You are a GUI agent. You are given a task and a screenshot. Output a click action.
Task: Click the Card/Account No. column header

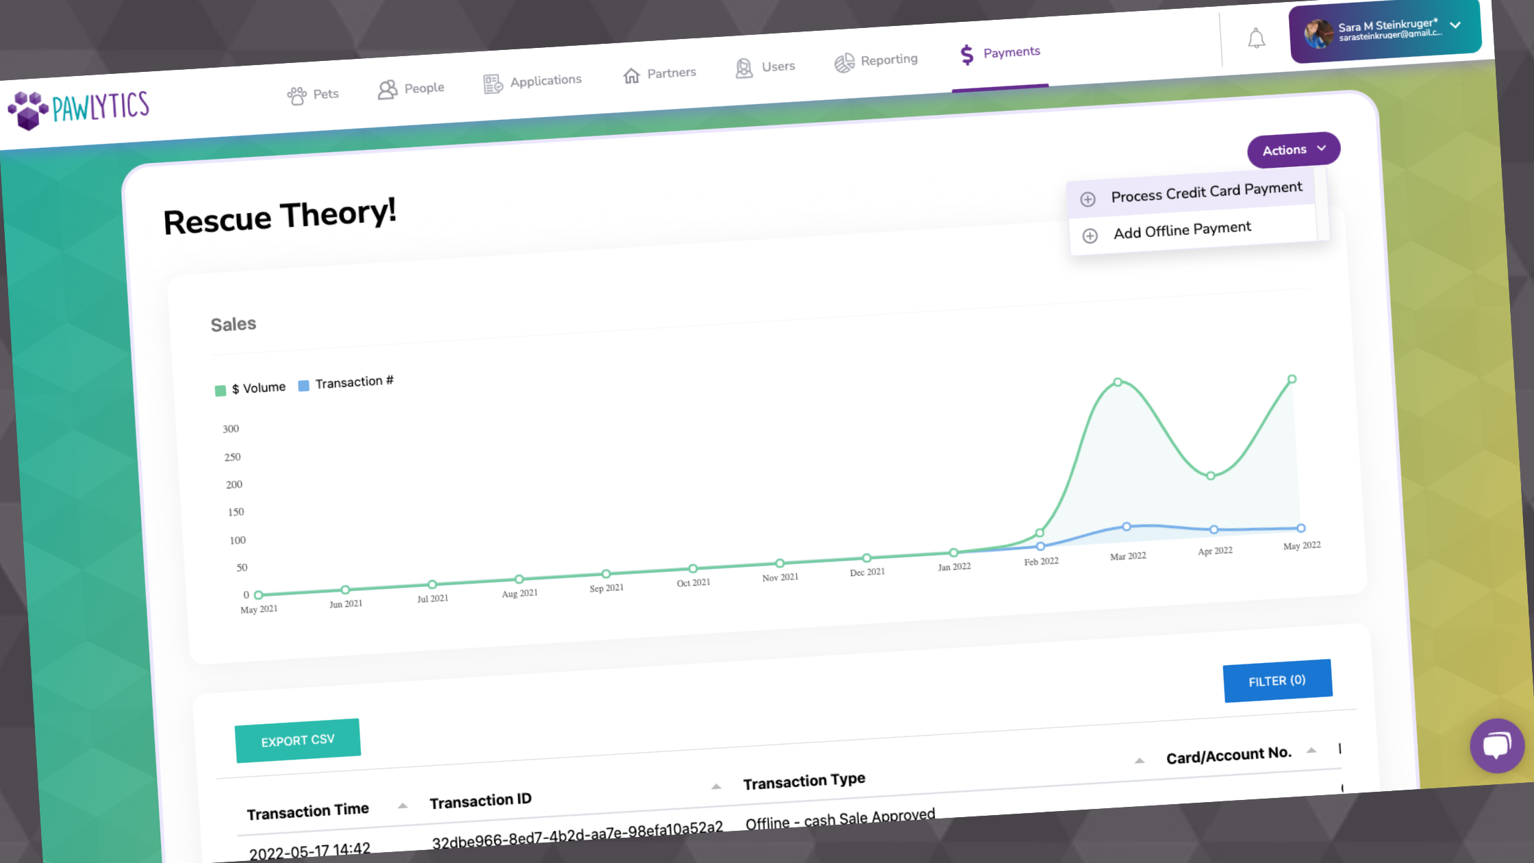tap(1229, 755)
